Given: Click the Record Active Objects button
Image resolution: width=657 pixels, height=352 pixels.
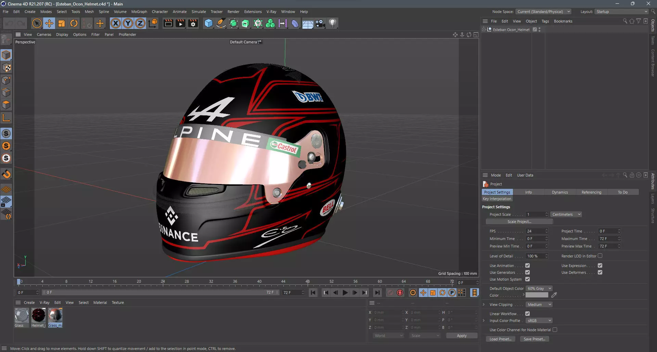Looking at the screenshot, I should click(390, 293).
